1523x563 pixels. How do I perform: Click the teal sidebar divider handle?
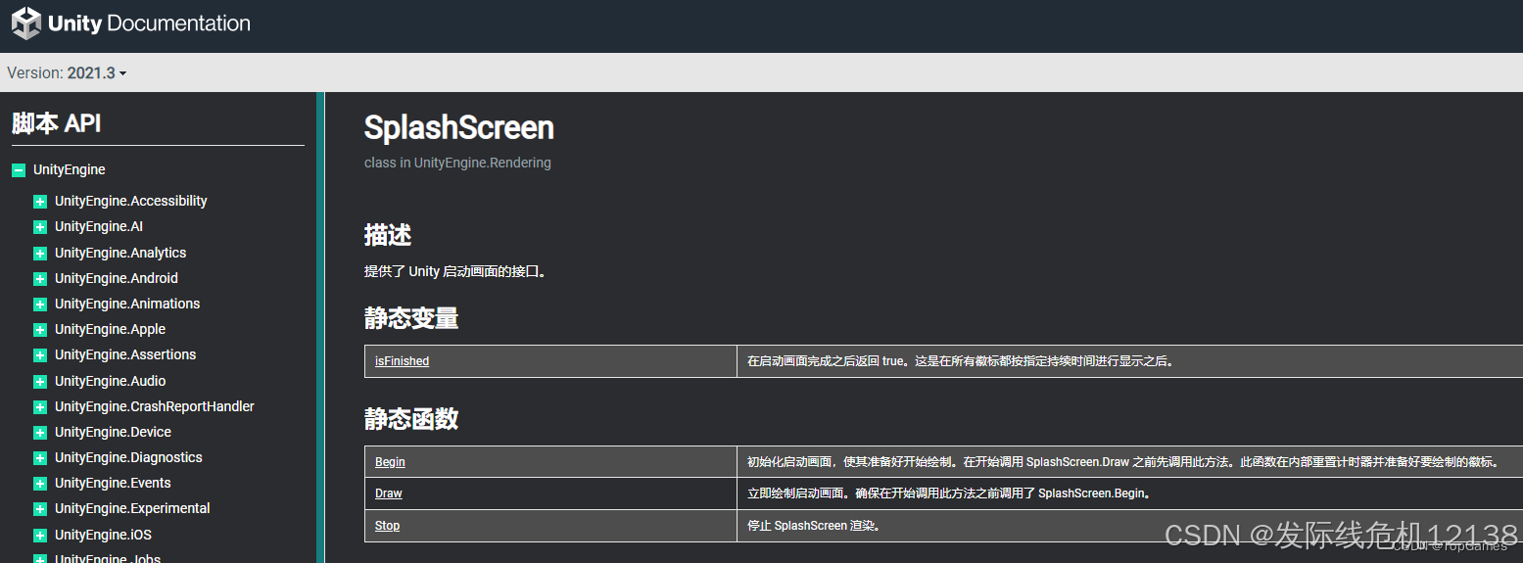pyautogui.click(x=320, y=328)
